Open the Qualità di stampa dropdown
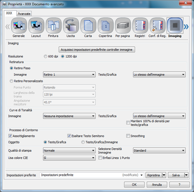This screenshot has width=194, height=192. [x=69, y=151]
